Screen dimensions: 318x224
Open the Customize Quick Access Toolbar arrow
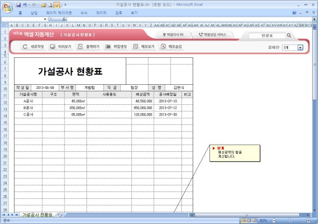65,5
